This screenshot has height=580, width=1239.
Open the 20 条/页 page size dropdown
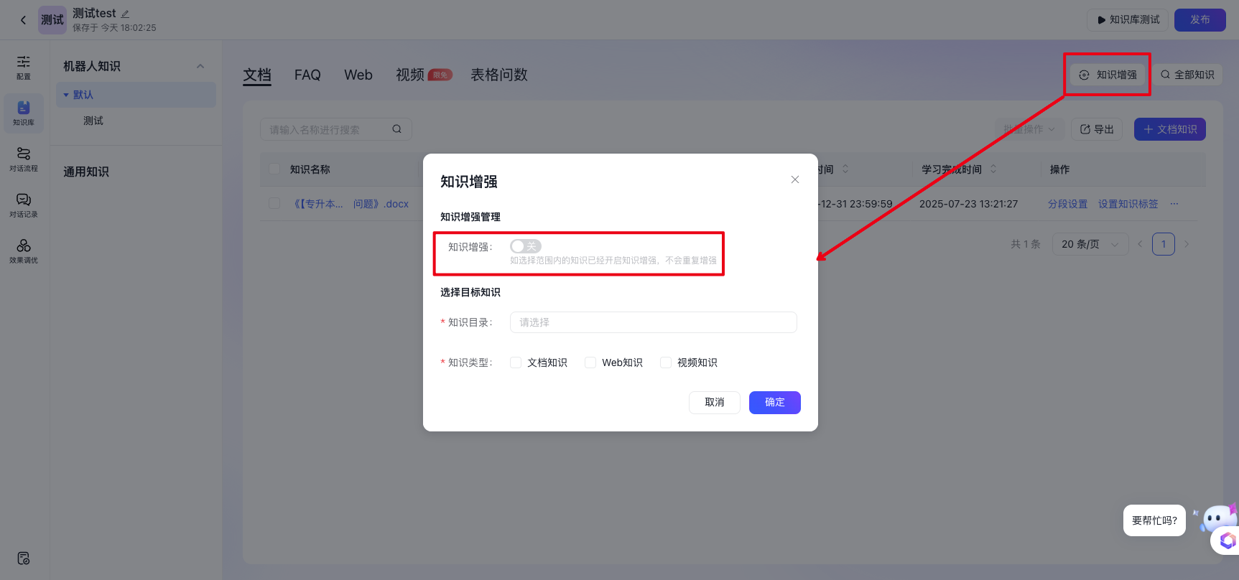coord(1090,244)
